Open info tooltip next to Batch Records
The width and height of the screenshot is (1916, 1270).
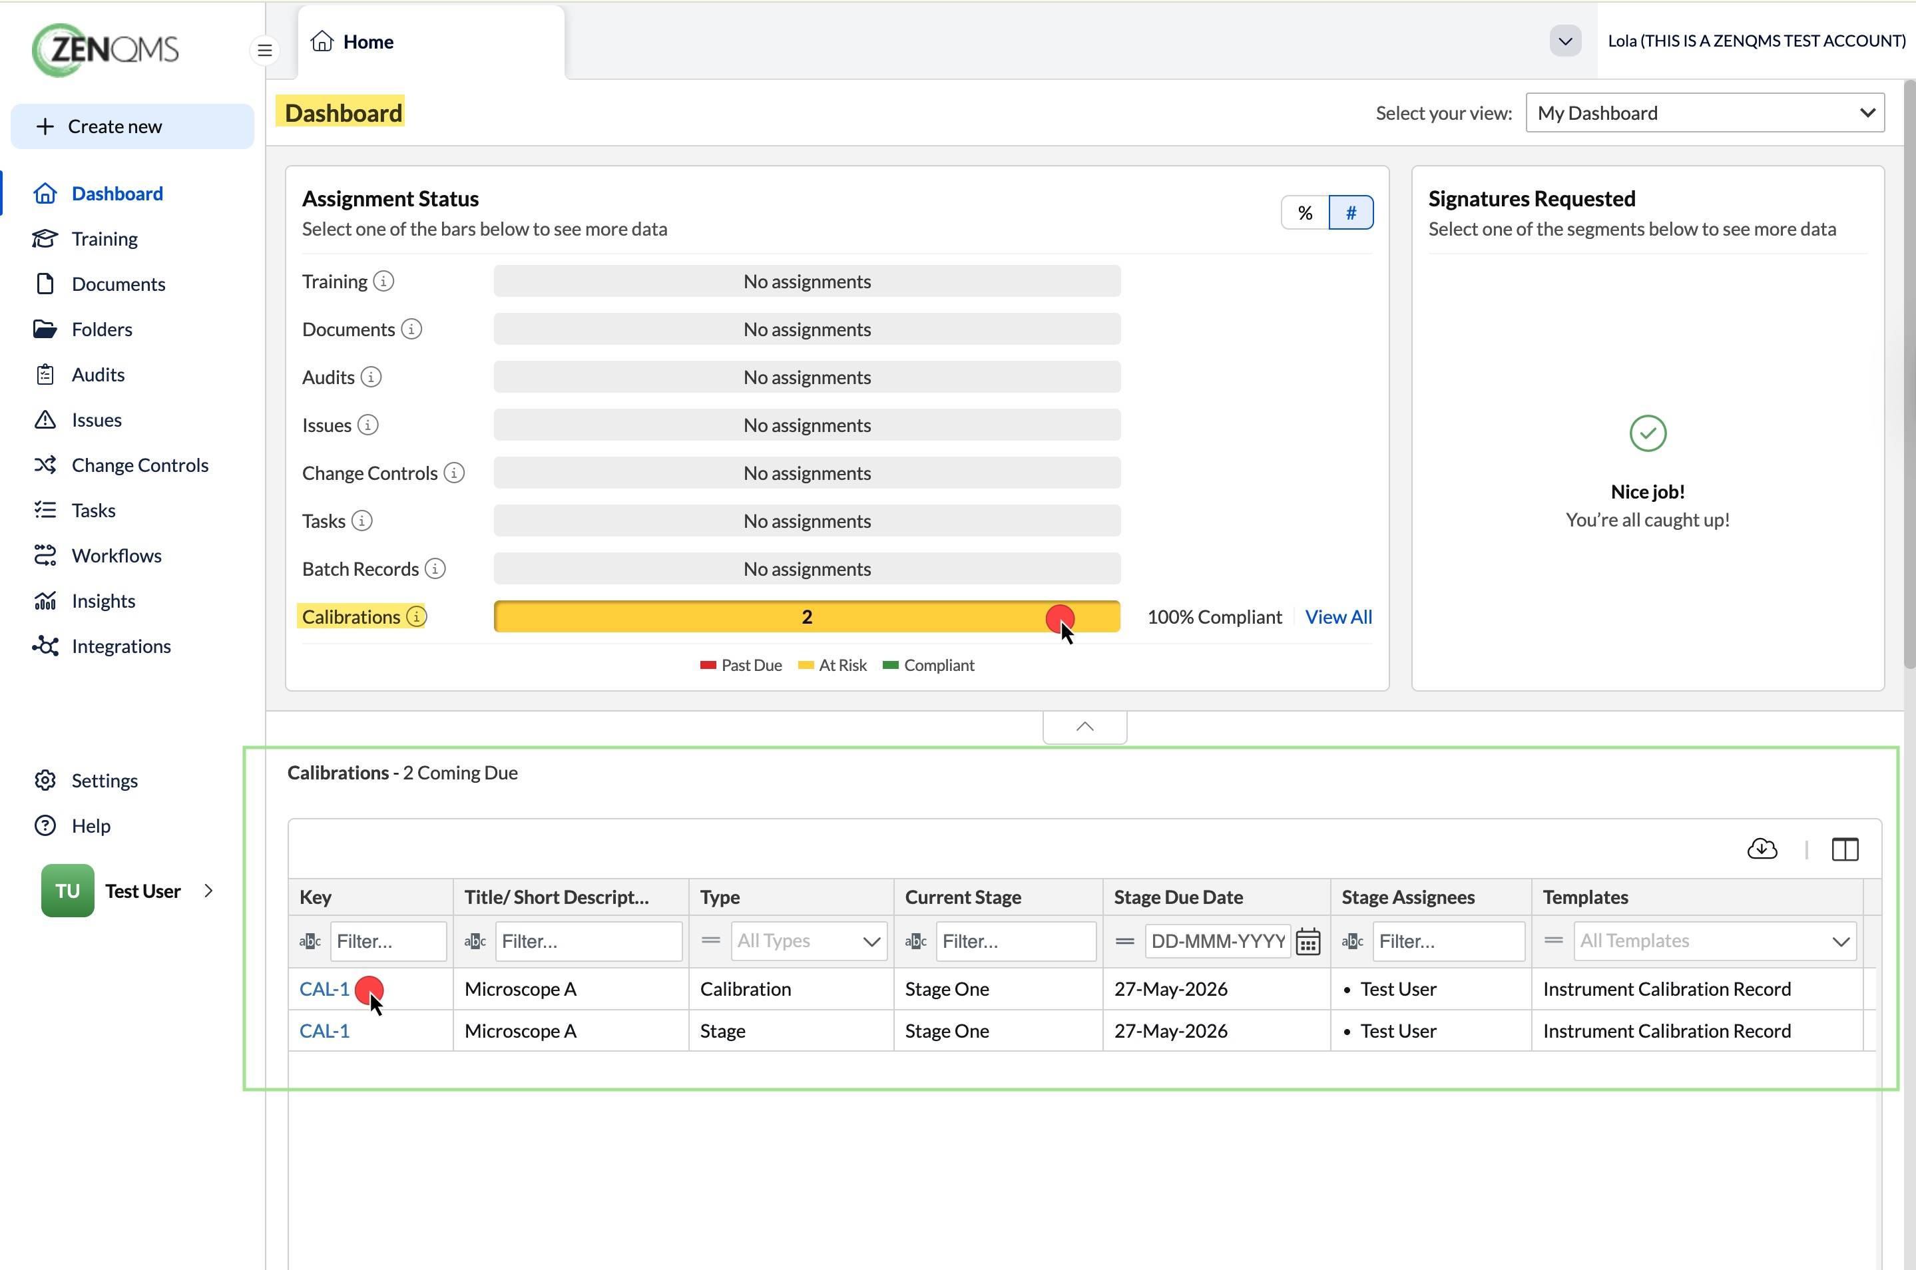tap(435, 568)
